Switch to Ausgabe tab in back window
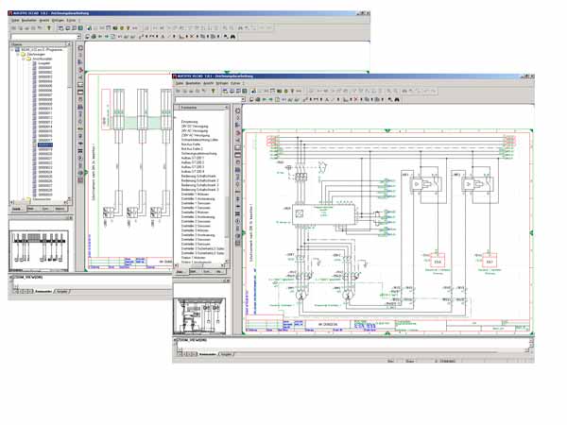 pyautogui.click(x=61, y=291)
